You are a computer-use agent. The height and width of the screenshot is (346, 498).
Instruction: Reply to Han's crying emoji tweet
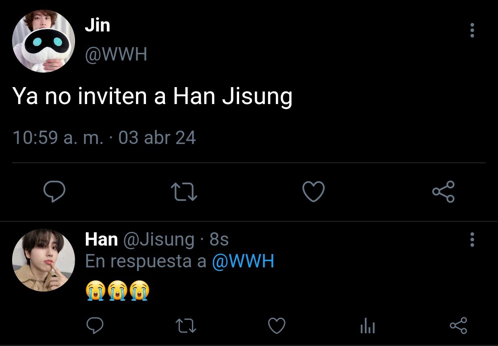pos(96,325)
